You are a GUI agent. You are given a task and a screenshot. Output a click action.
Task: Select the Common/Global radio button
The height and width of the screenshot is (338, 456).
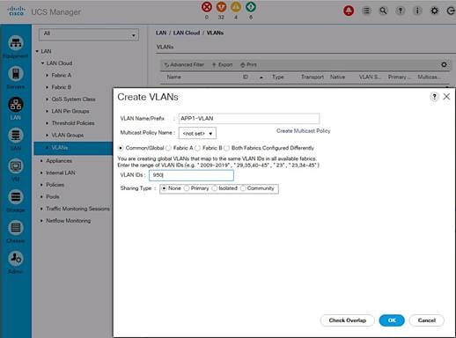point(121,148)
